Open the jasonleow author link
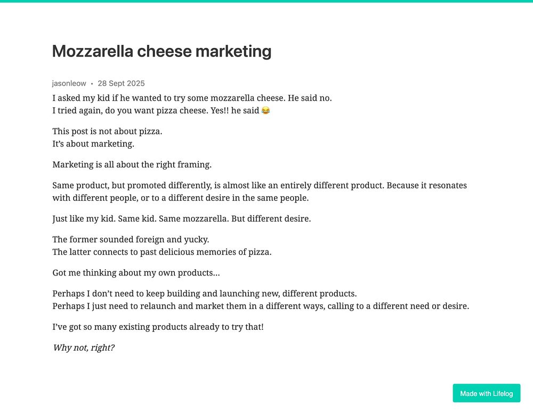This screenshot has height=413, width=533. (69, 83)
